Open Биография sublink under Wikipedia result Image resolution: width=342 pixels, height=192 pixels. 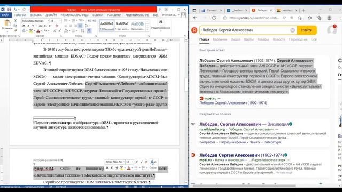pos(207,142)
